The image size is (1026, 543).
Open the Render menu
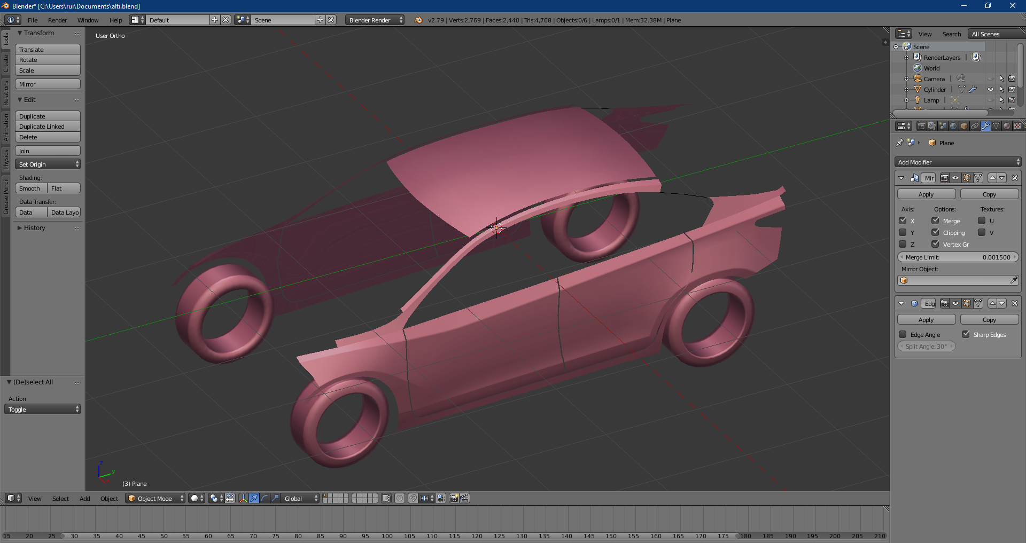[x=57, y=20]
